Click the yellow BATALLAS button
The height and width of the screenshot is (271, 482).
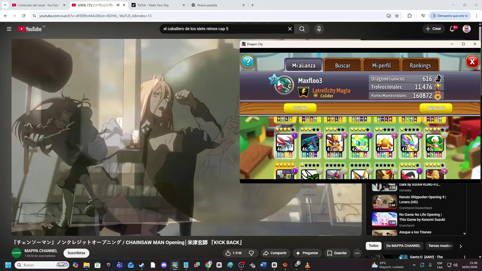[x=436, y=108]
